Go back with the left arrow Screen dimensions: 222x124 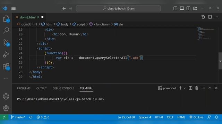coord(64,8)
